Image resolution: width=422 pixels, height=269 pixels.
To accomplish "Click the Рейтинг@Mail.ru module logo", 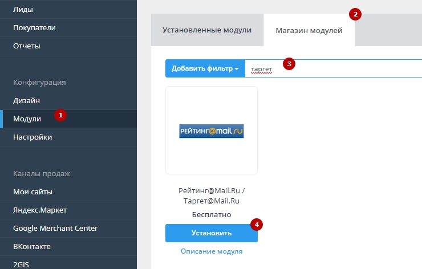I will 211,131.
